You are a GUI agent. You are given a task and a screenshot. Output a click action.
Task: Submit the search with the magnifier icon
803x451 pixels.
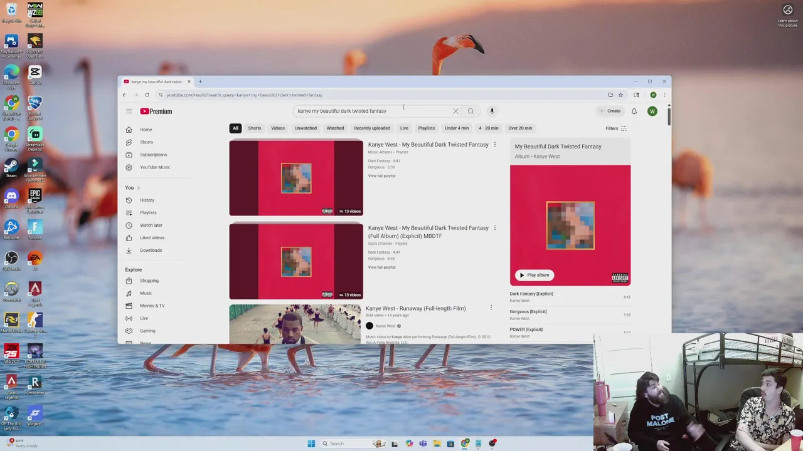471,111
